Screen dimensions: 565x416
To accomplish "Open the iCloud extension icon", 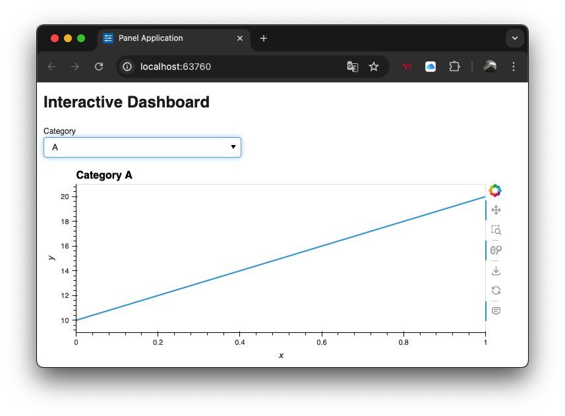I will [x=431, y=67].
